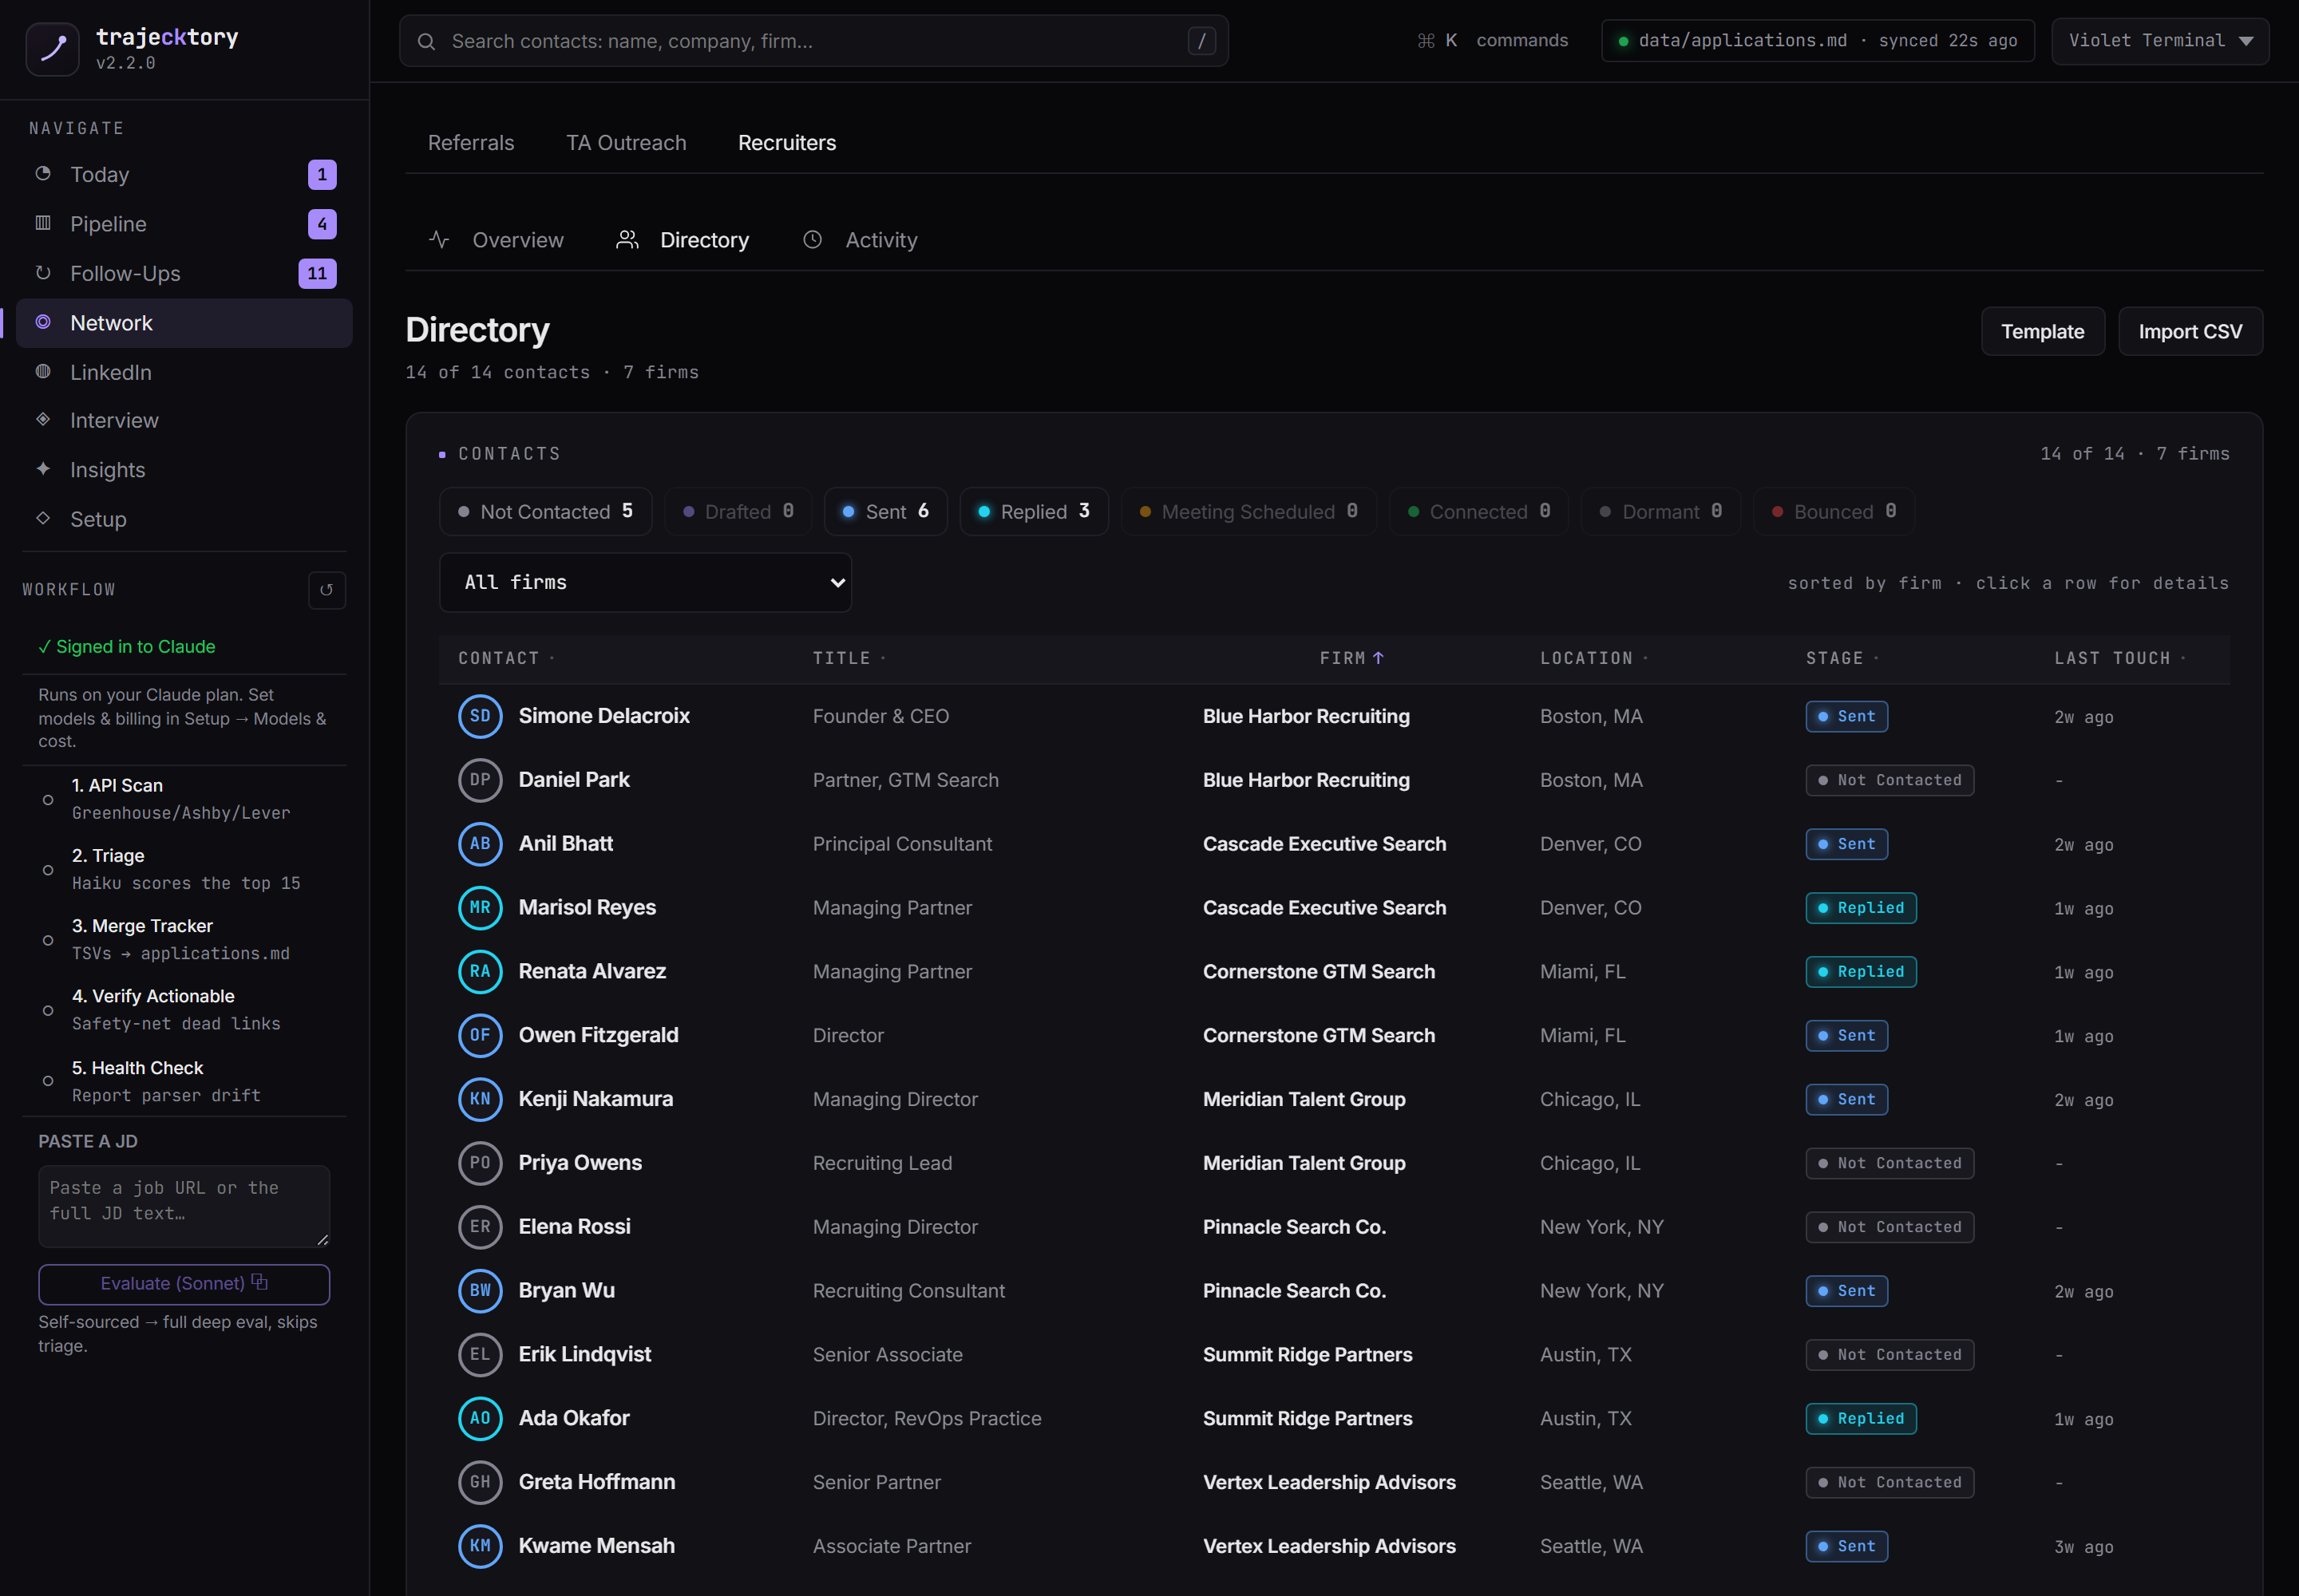Click Simone Delacroix's SD avatar
The height and width of the screenshot is (1596, 2299).
click(481, 716)
